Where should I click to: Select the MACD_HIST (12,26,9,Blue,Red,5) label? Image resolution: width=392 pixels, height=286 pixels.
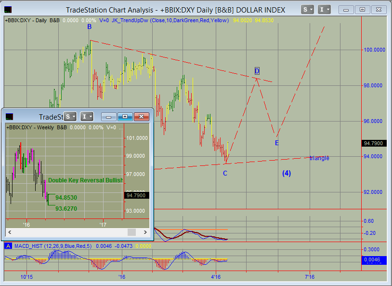53,246
